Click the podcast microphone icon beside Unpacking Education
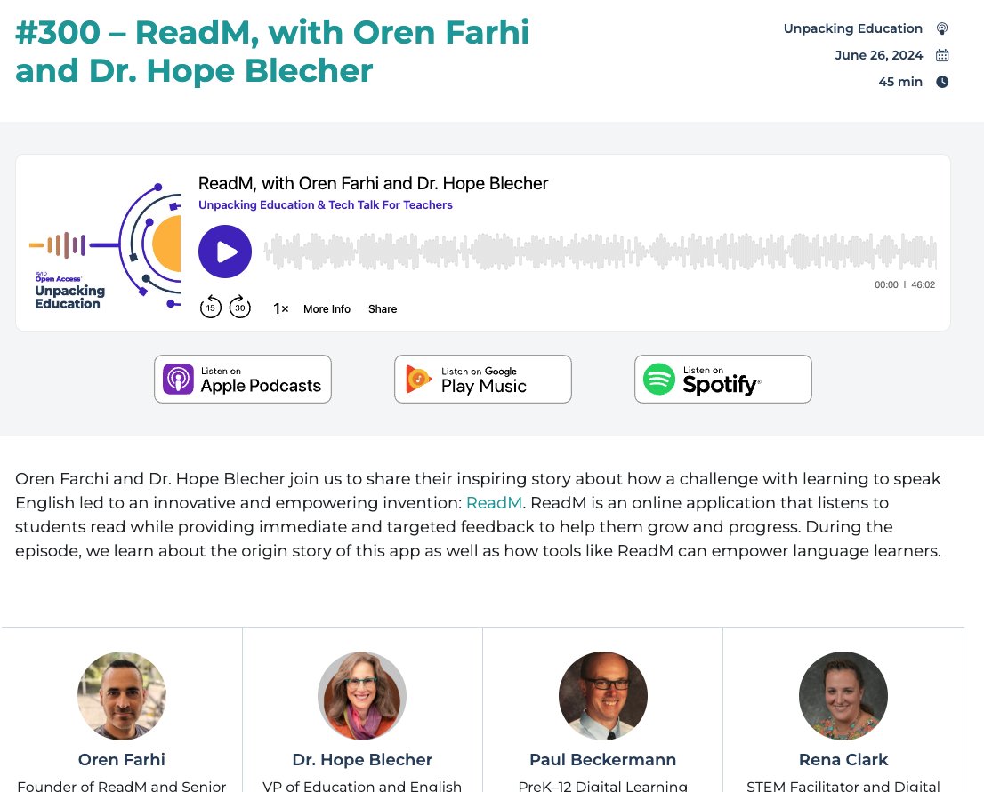The height and width of the screenshot is (792, 984). 942,28
